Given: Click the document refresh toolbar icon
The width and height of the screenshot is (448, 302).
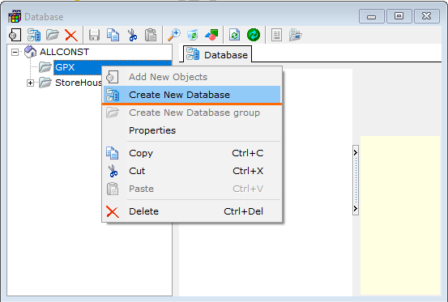Looking at the screenshot, I should [x=234, y=35].
